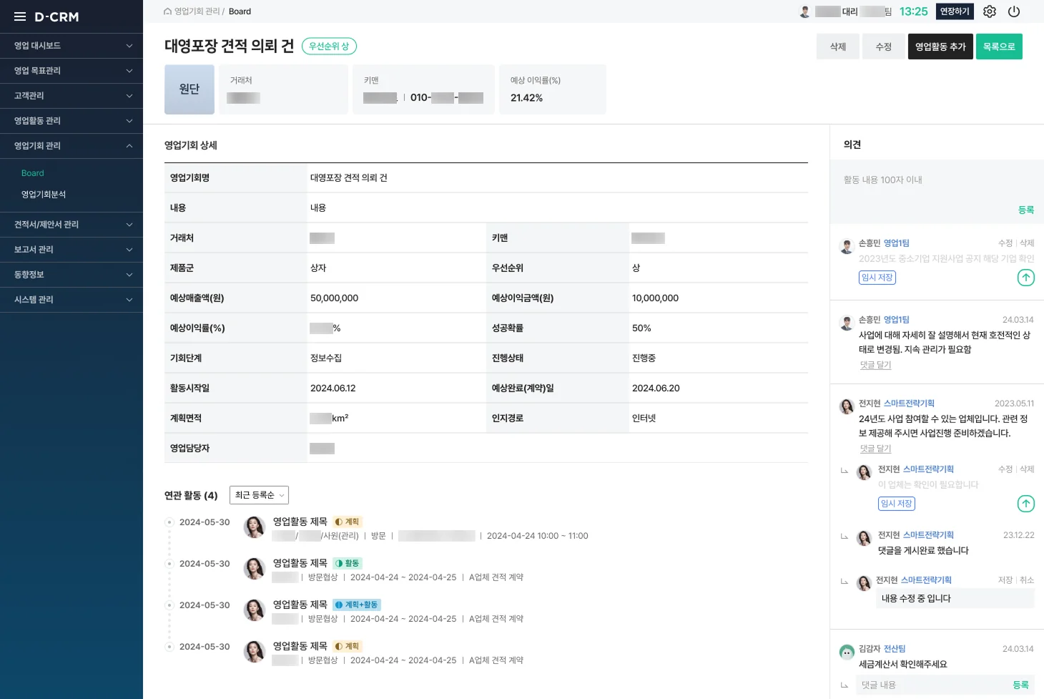
Task: Click the 우선순위 상 badge
Action: [x=329, y=47]
